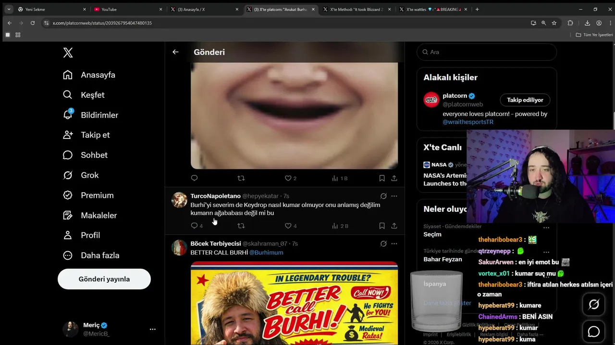Go back in browser history

pyautogui.click(x=10, y=23)
